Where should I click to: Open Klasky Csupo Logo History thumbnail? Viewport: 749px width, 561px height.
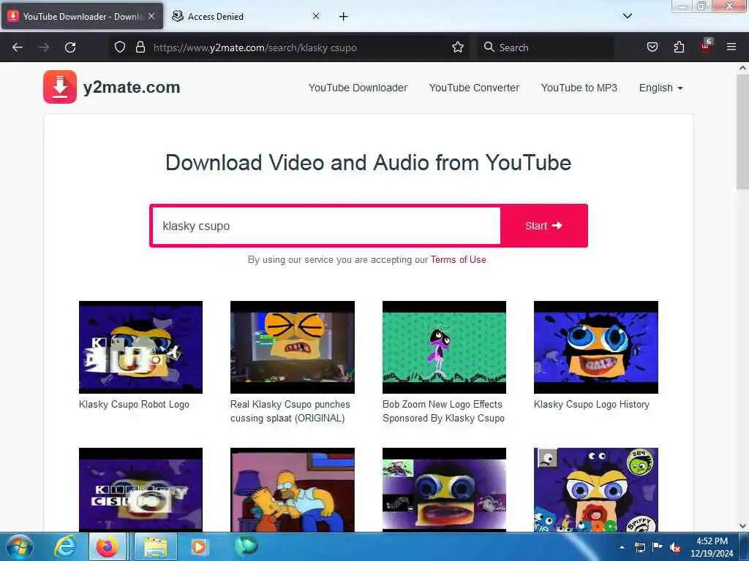pyautogui.click(x=595, y=347)
